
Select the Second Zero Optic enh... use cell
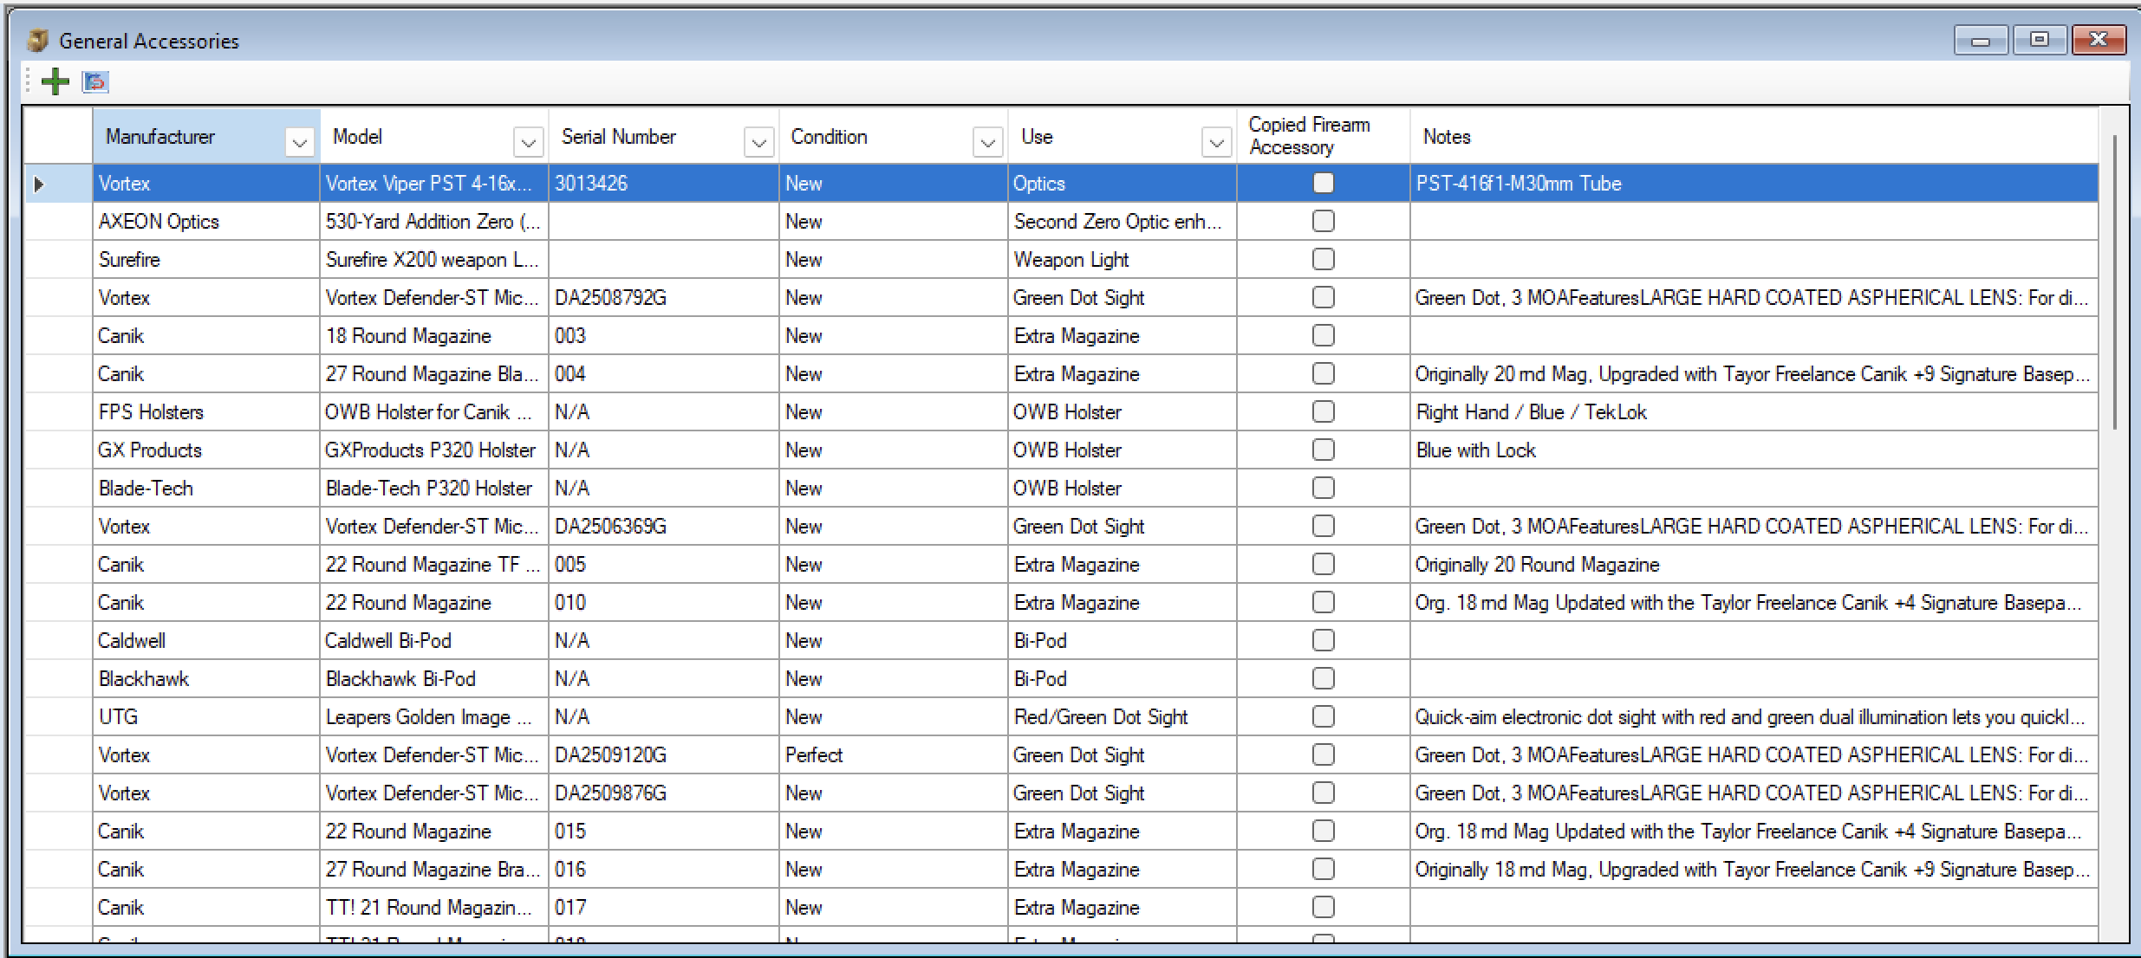tap(1122, 221)
